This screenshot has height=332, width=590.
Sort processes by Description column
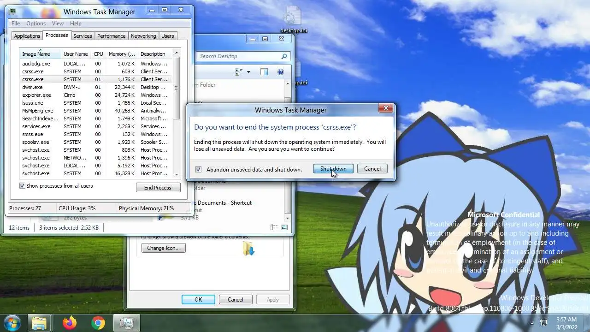pyautogui.click(x=155, y=54)
